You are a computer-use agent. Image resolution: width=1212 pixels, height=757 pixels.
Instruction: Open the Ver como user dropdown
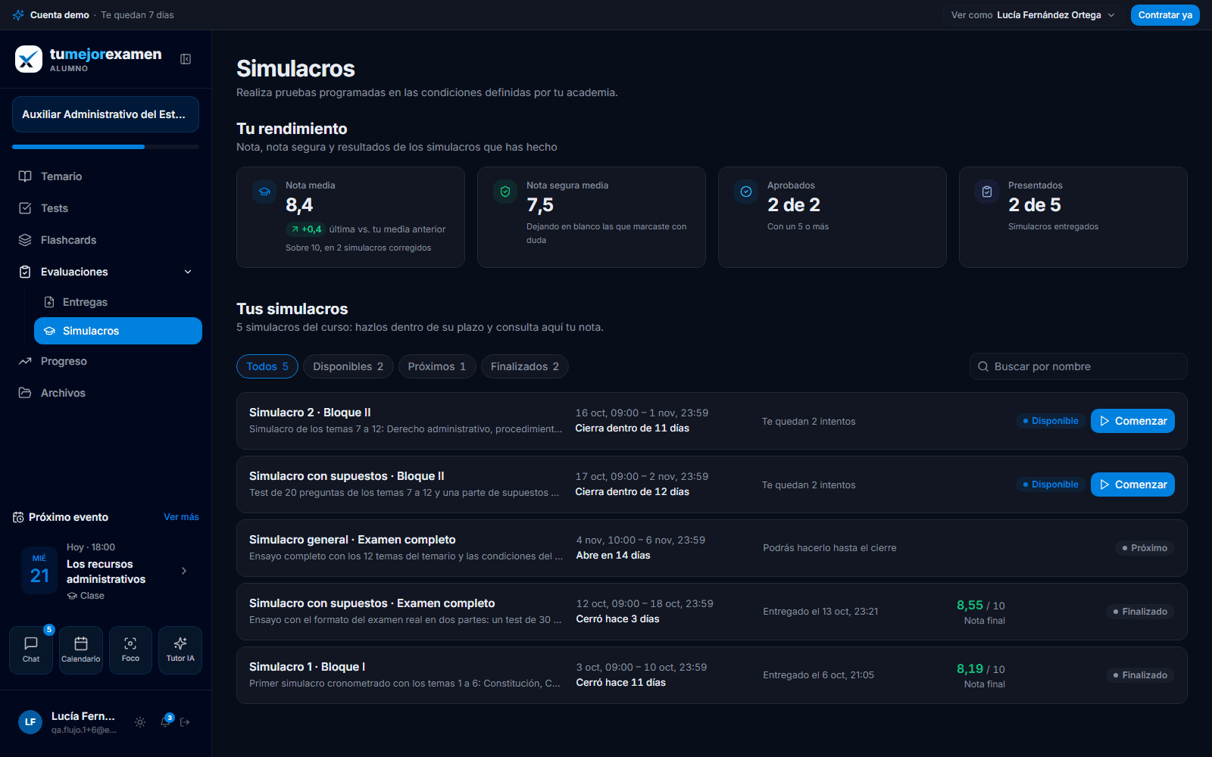[x=1033, y=15]
